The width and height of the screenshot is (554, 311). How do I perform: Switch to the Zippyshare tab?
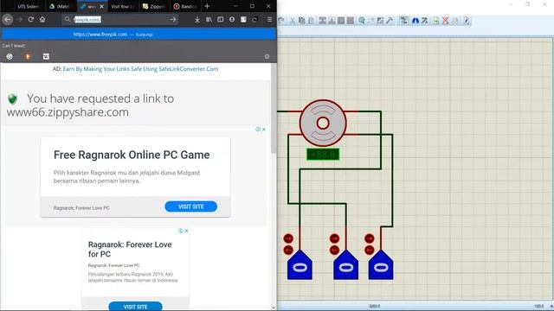point(154,6)
